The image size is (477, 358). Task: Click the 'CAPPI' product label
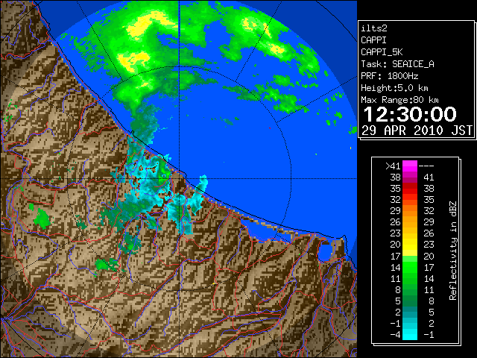pos(373,40)
